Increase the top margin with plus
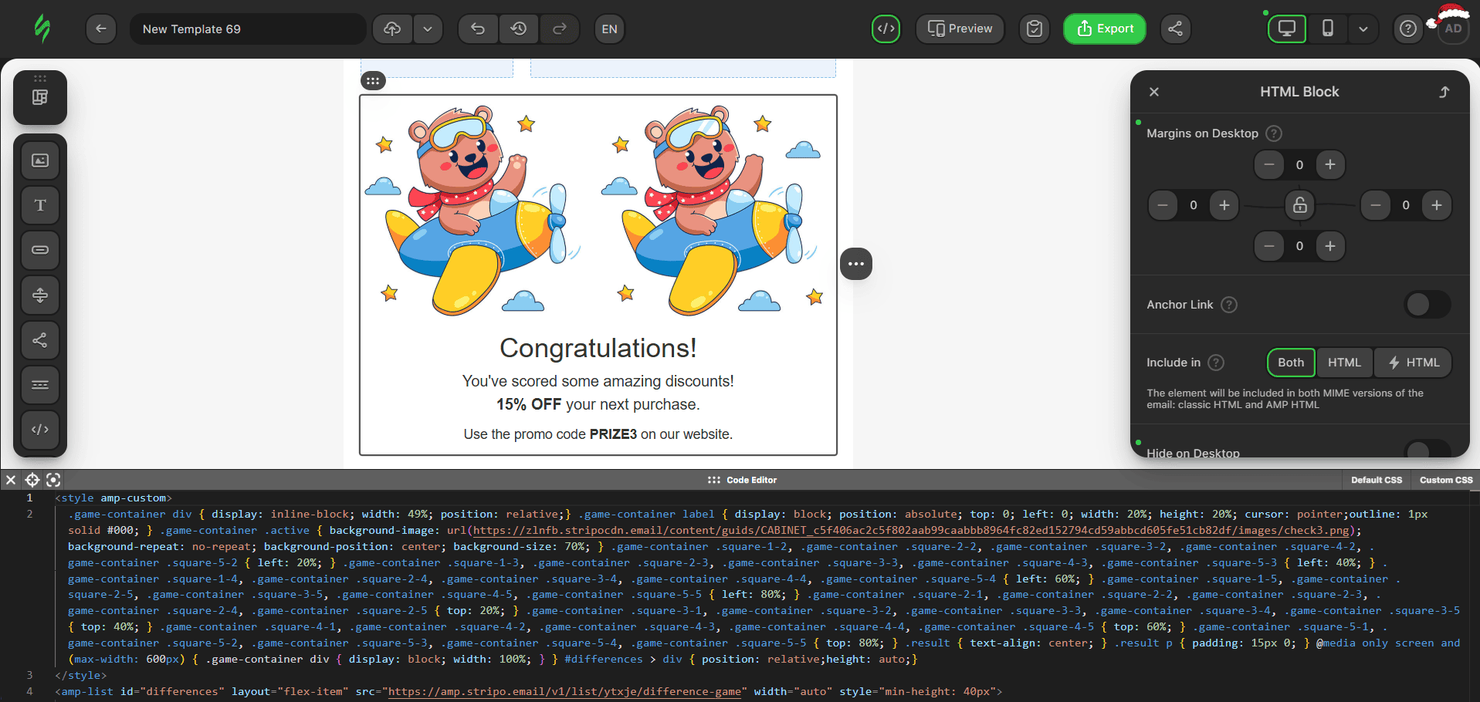Screen dimensions: 1480x702 tap(1329, 165)
